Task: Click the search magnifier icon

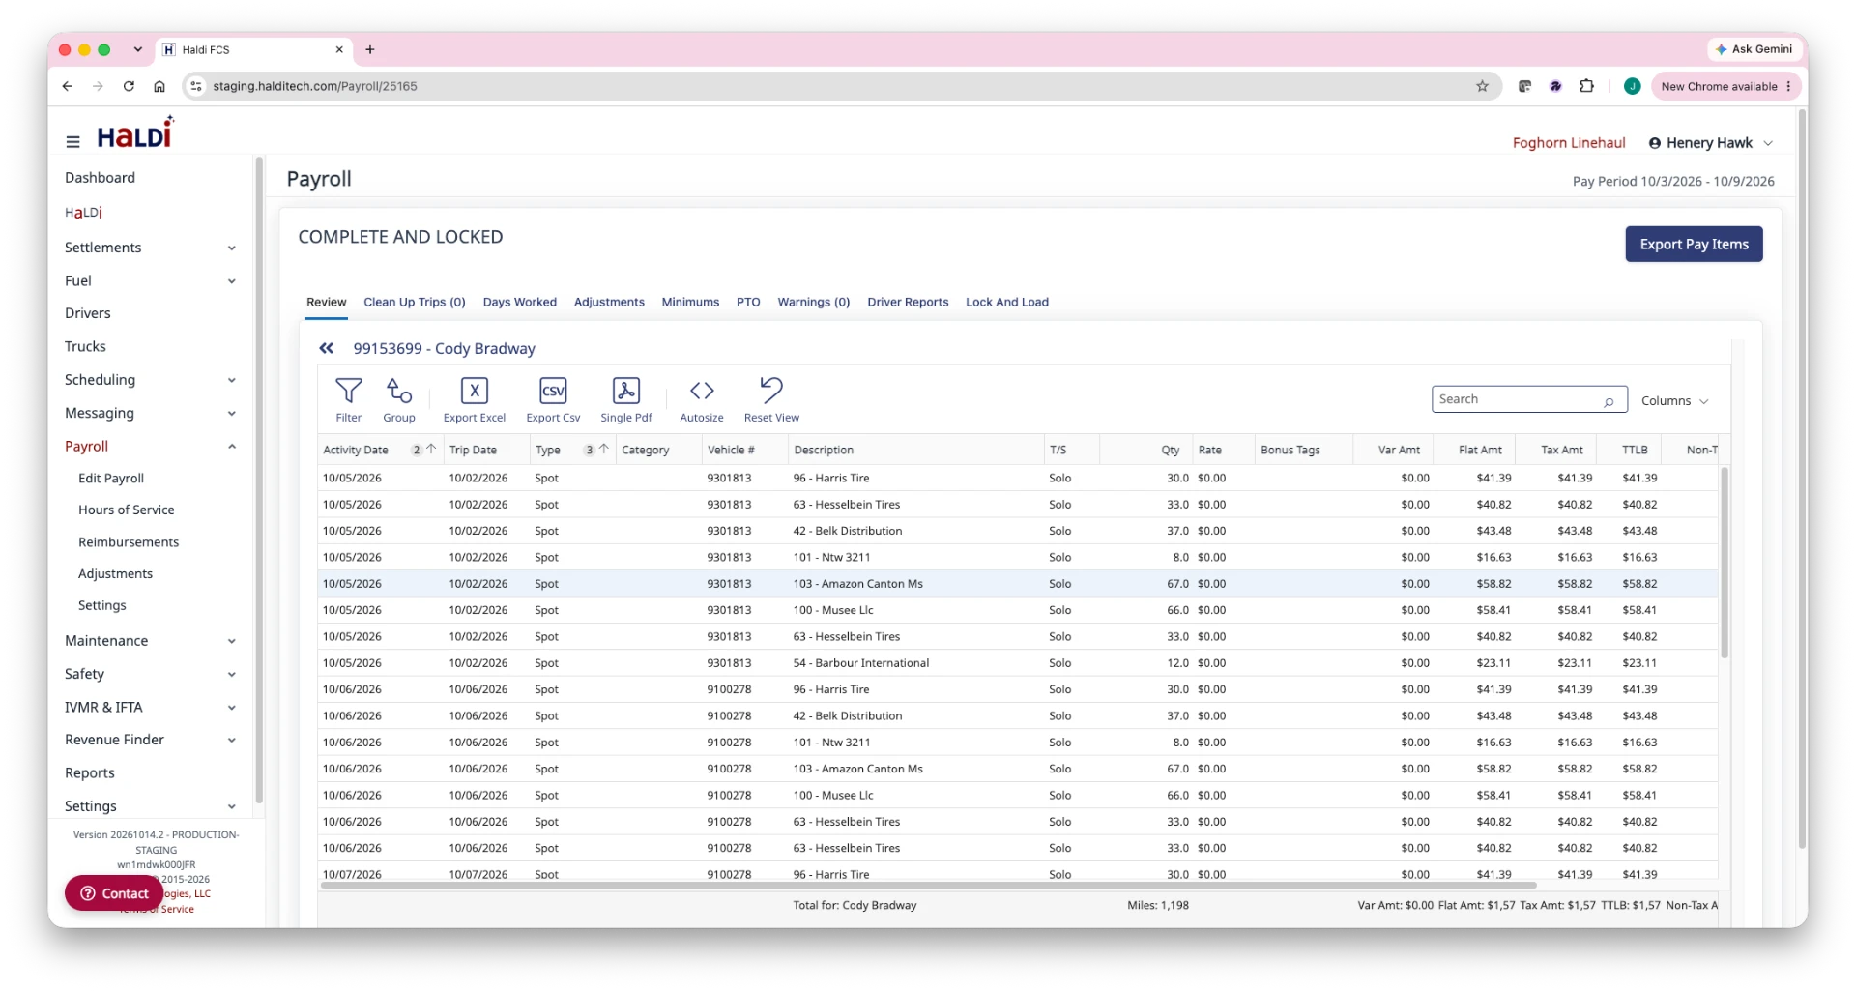Action: point(1609,401)
